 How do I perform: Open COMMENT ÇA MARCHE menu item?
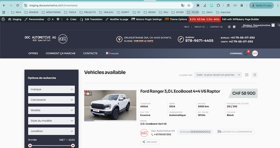coord(60,53)
